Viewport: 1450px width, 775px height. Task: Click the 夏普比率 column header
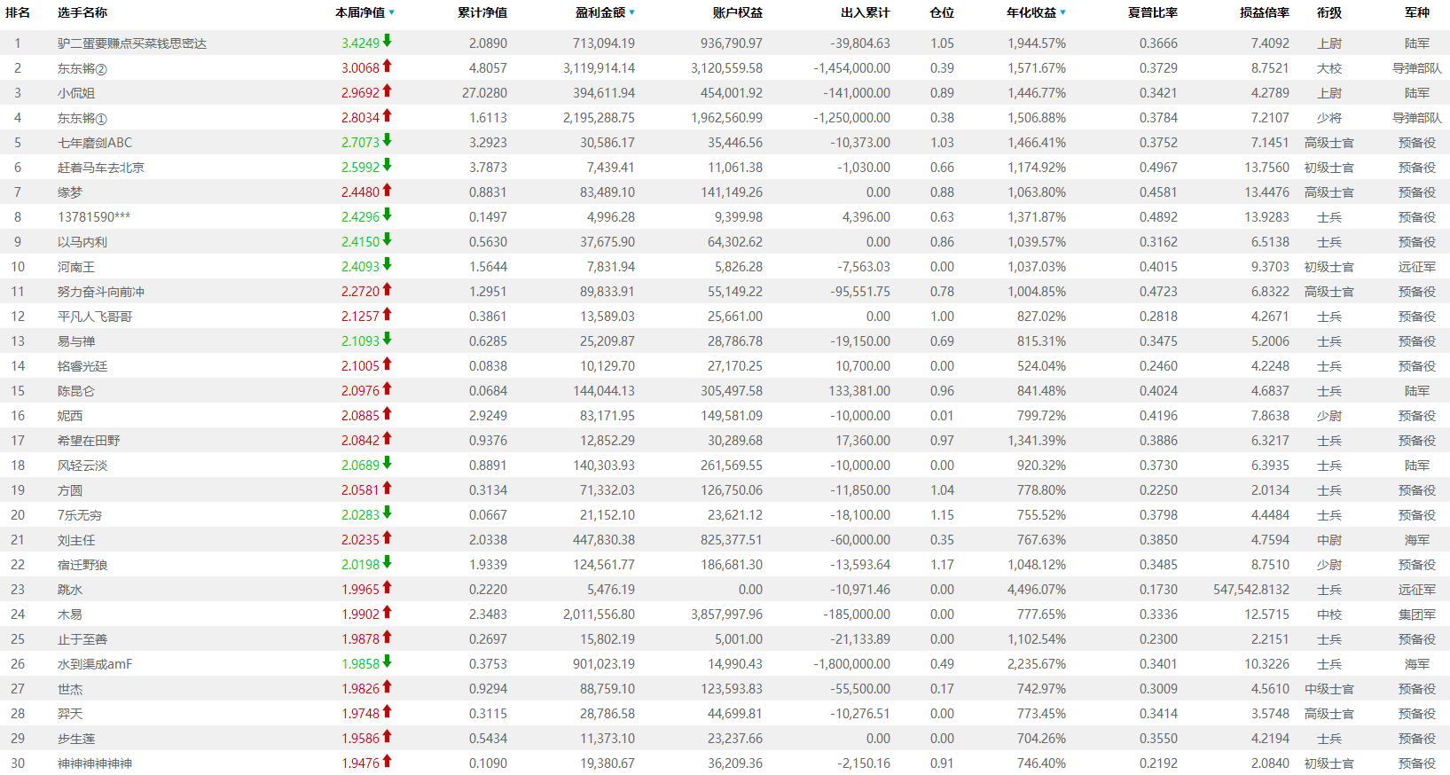(1153, 12)
